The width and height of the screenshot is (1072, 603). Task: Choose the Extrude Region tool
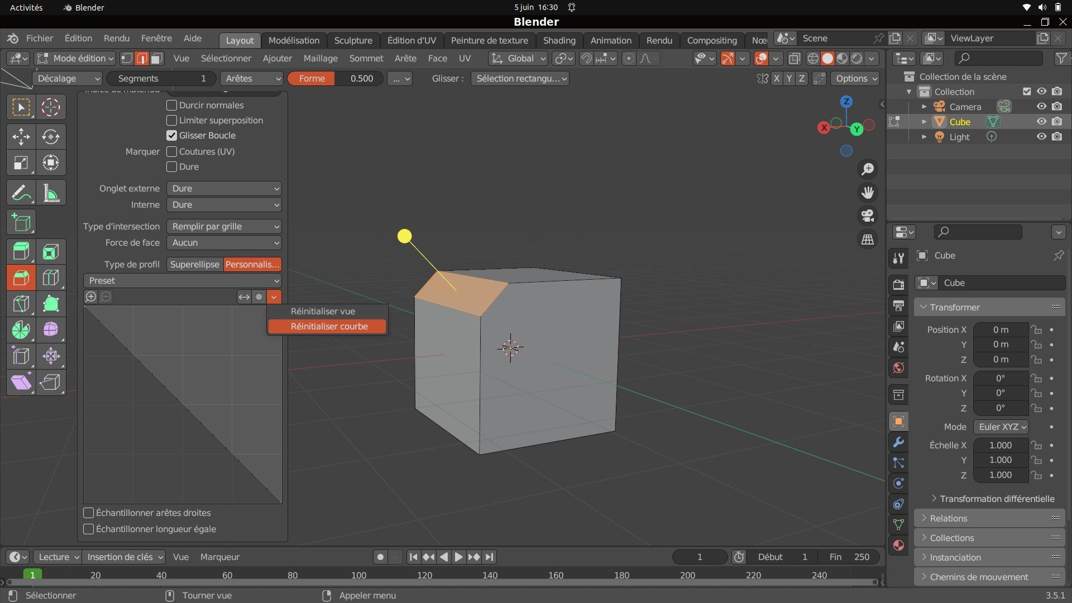(x=21, y=252)
